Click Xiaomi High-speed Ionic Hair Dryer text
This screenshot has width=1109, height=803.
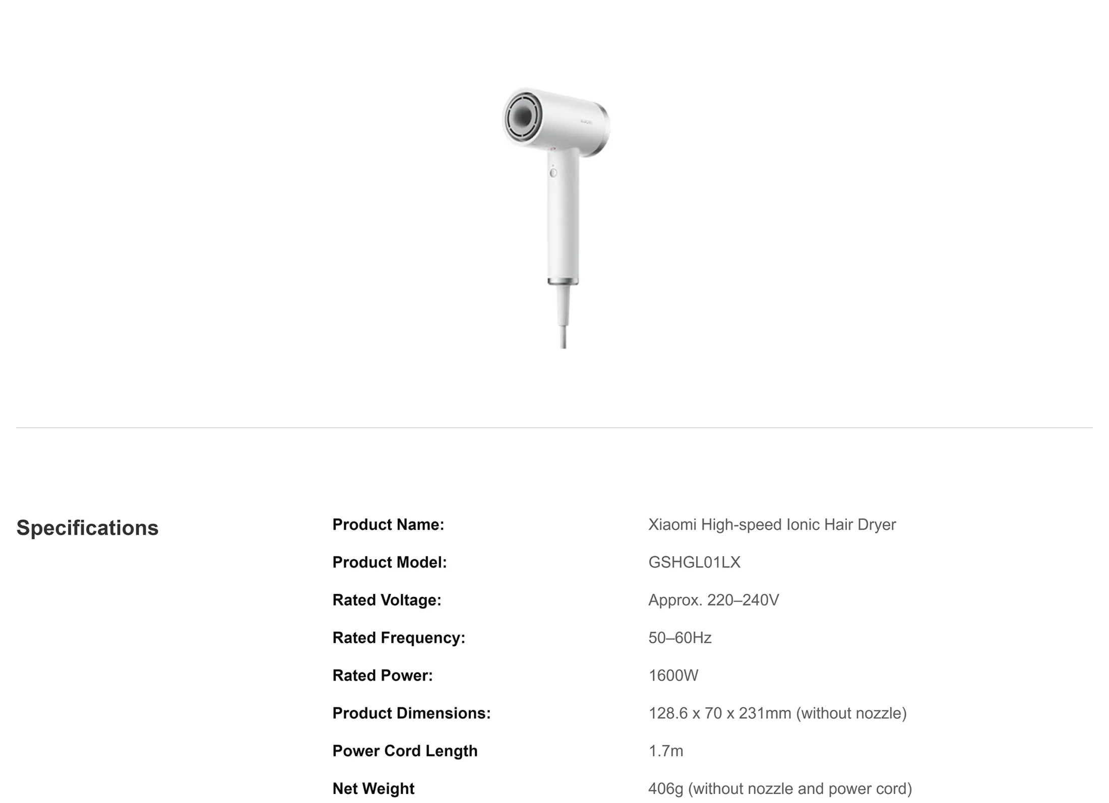(x=772, y=524)
